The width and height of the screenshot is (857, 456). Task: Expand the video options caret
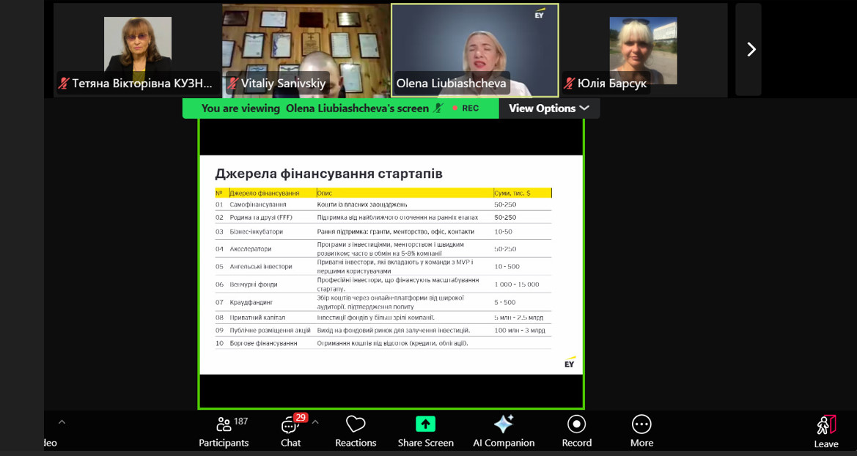pyautogui.click(x=62, y=422)
